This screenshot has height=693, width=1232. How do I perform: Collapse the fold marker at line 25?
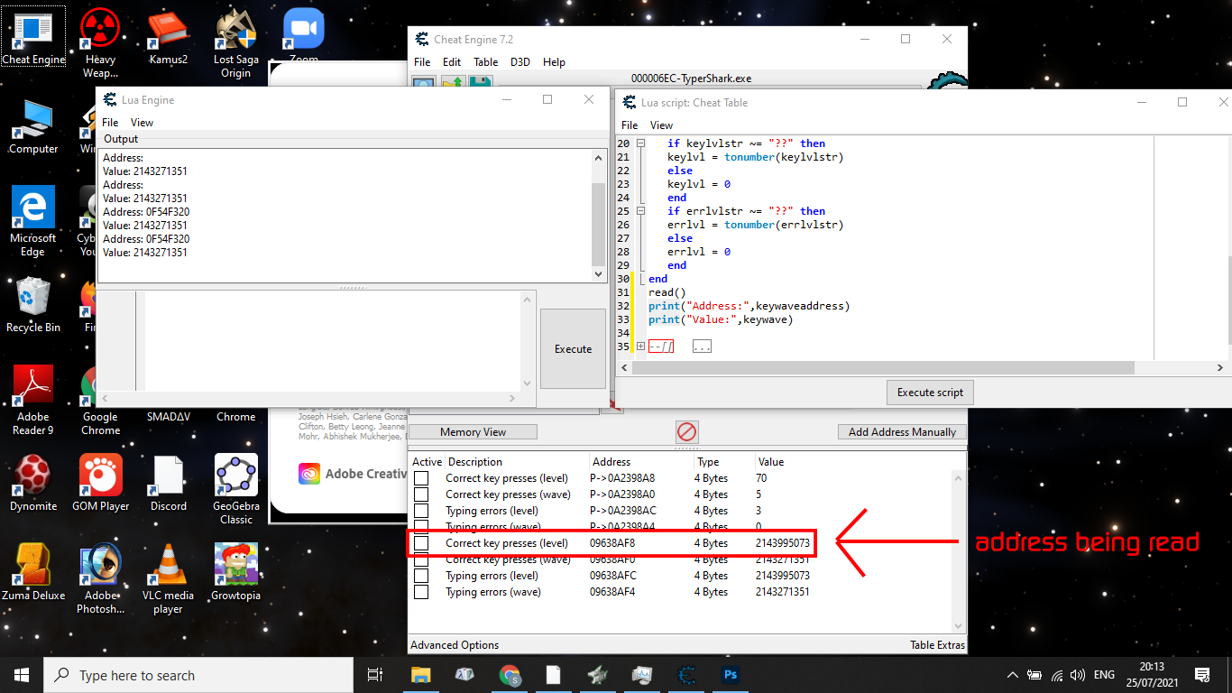[640, 211]
